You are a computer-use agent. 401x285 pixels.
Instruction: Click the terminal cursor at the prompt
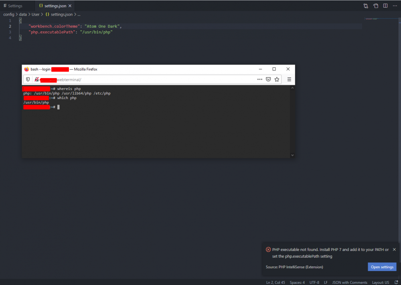pos(59,107)
